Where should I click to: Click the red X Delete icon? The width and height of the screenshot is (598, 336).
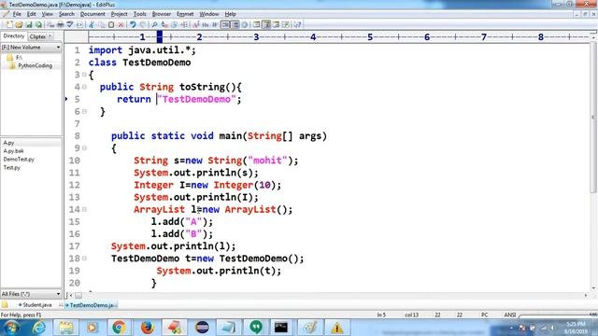pos(121,25)
